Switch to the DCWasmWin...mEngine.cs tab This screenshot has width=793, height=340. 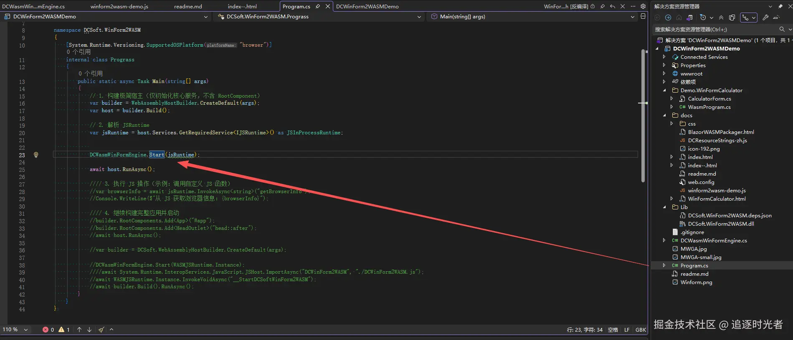click(33, 6)
